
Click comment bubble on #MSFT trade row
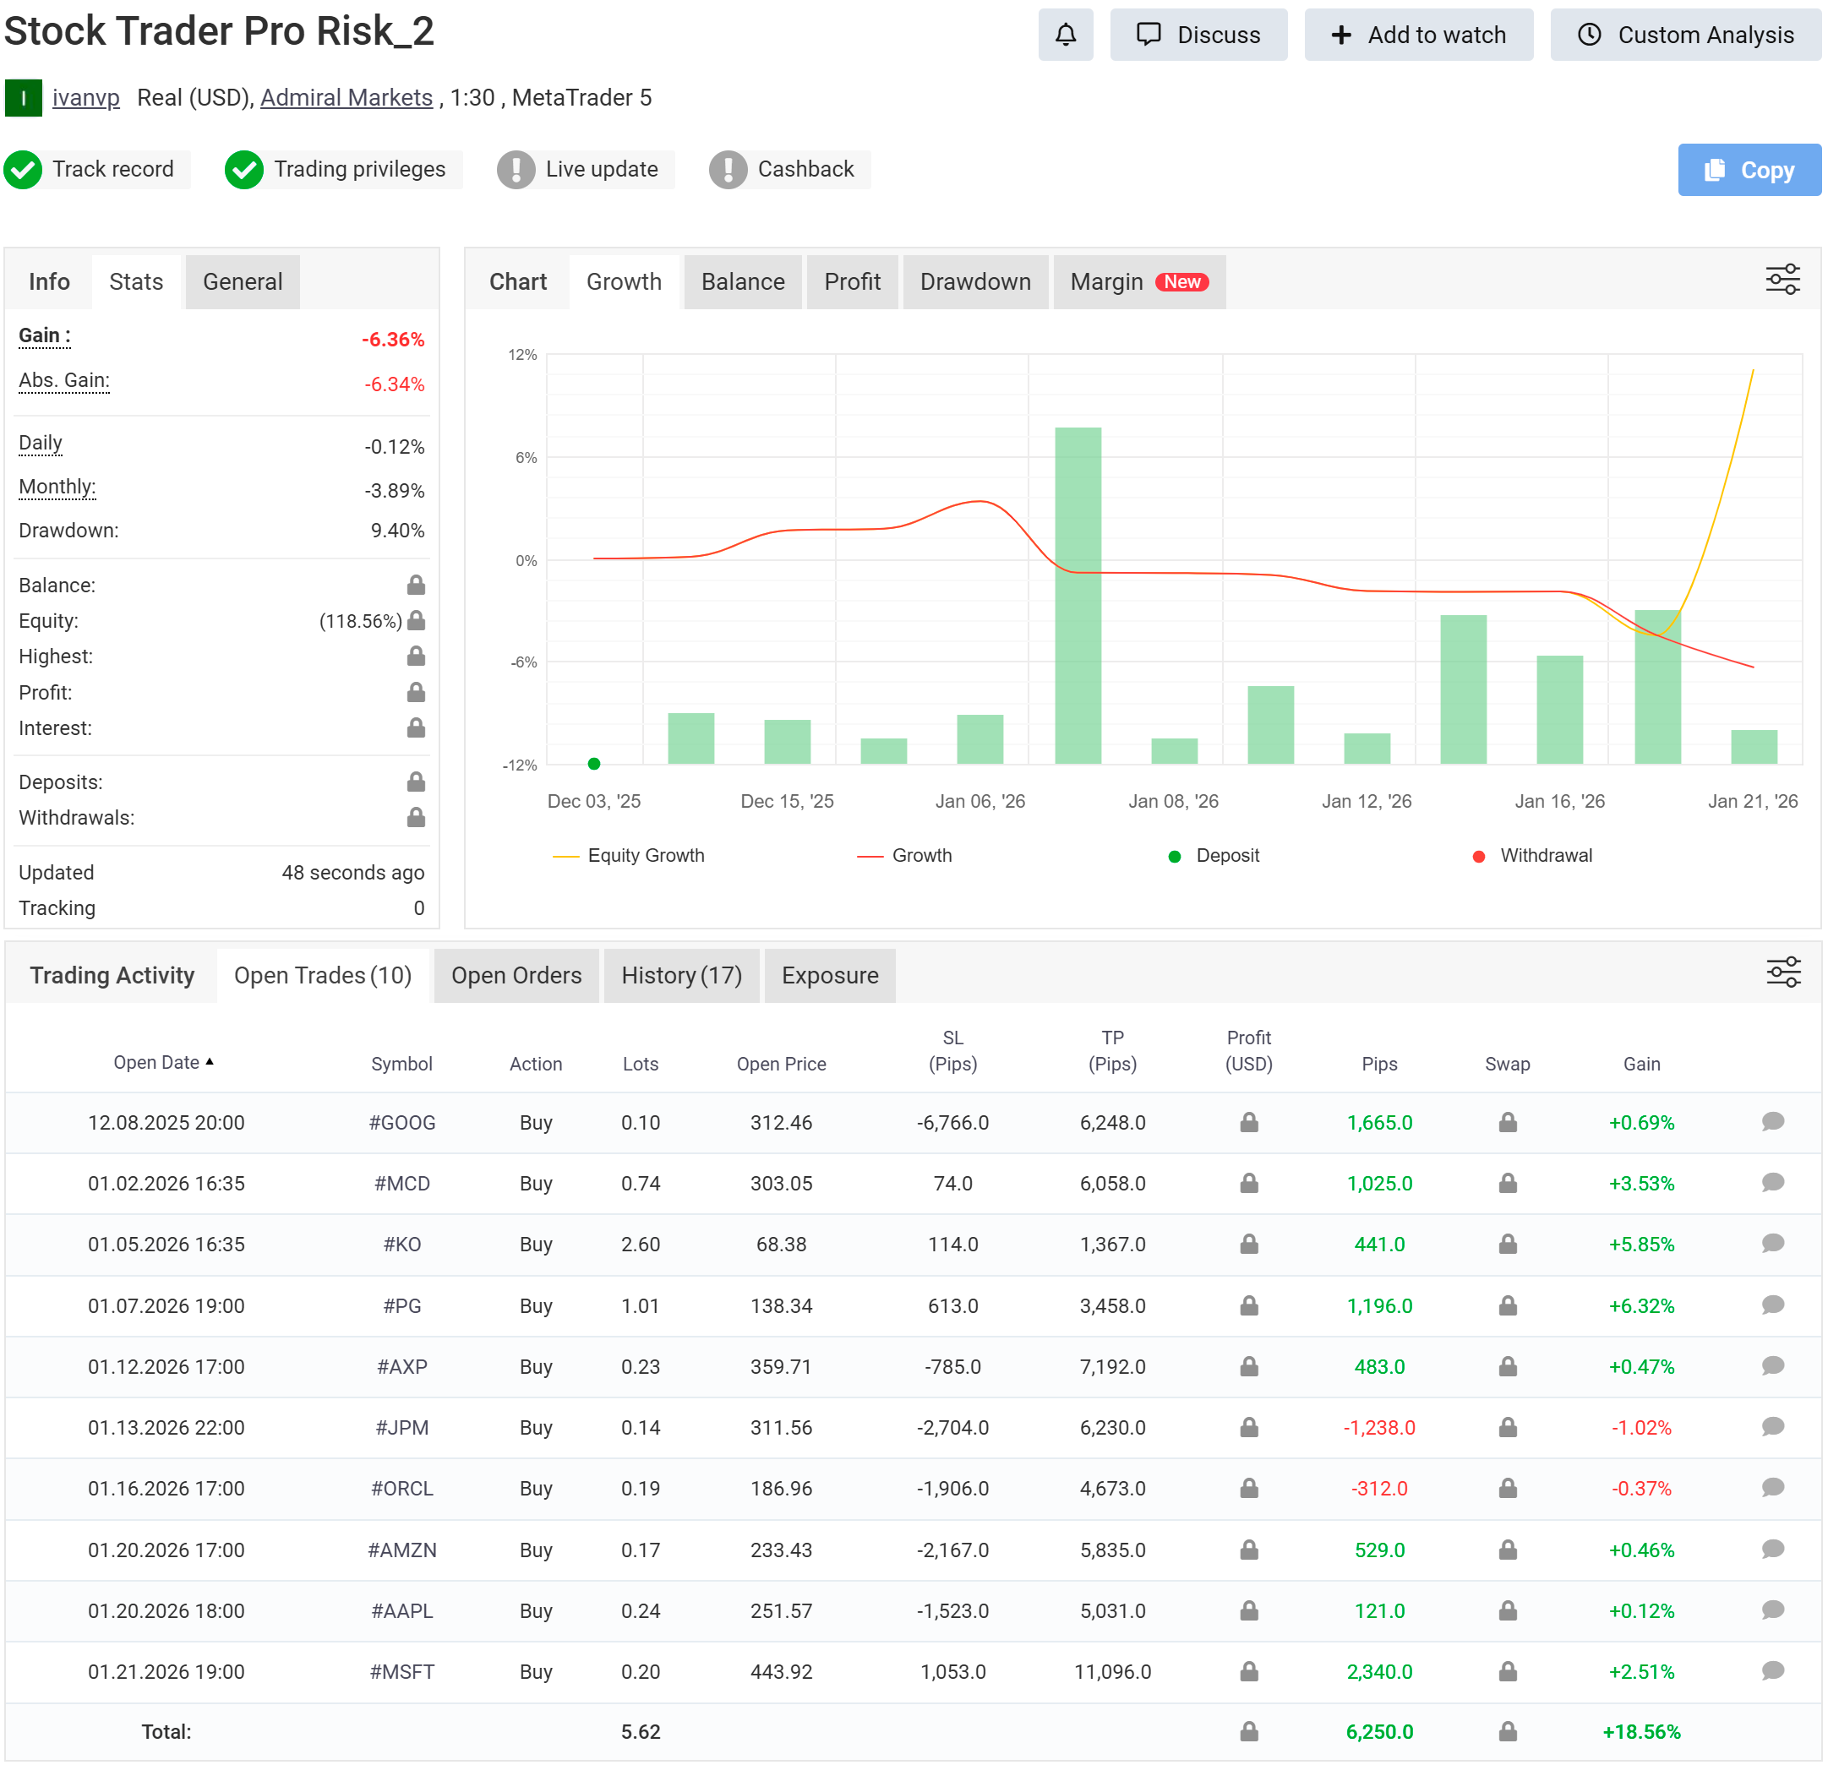(1772, 1670)
